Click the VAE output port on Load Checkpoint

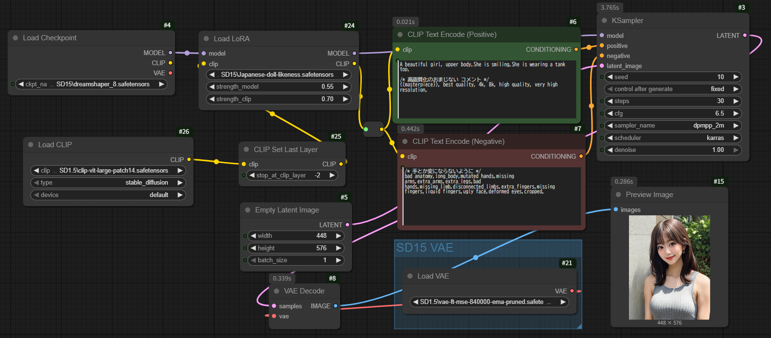click(170, 73)
